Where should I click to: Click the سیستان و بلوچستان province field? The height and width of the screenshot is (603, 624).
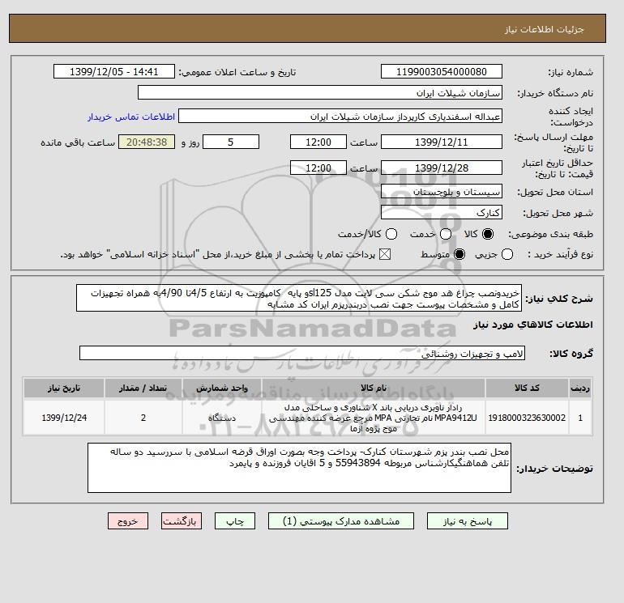[x=442, y=192]
